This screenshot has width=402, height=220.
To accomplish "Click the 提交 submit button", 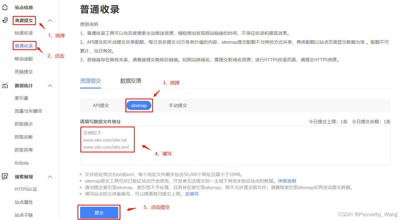I will click(99, 212).
